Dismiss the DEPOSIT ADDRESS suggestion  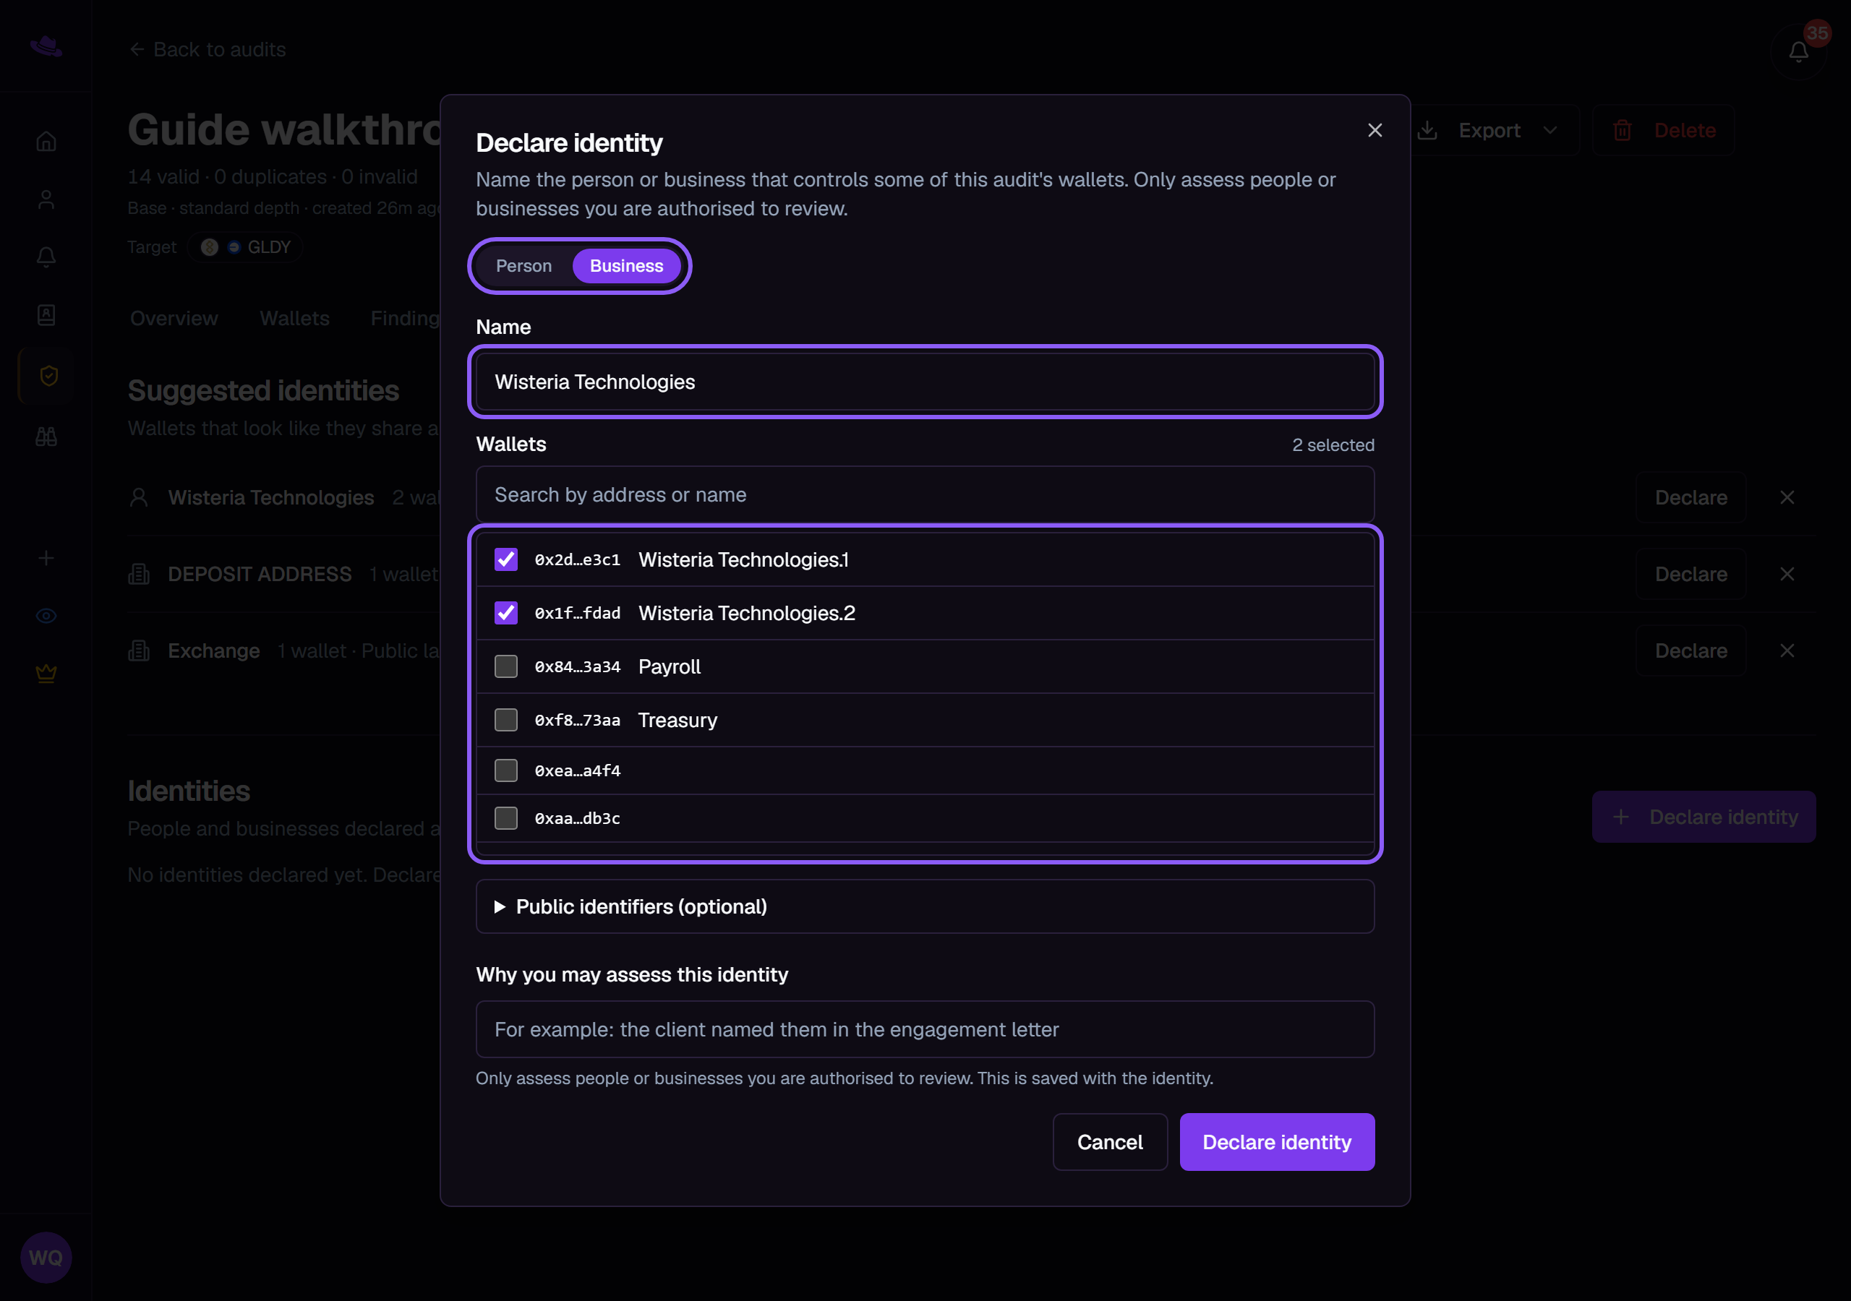pyautogui.click(x=1787, y=574)
